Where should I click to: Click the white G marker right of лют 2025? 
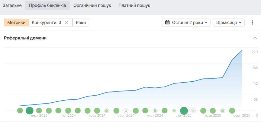[193, 111]
